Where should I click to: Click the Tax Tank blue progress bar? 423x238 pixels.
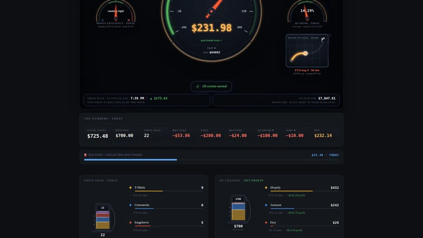(130, 160)
